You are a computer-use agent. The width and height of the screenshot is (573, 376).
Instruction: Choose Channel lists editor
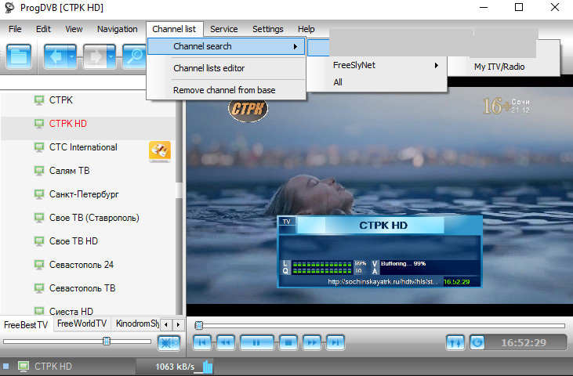tap(227, 68)
